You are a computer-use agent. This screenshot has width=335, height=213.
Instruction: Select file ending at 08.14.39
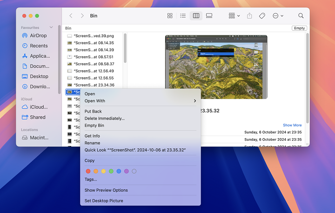(x=94, y=50)
